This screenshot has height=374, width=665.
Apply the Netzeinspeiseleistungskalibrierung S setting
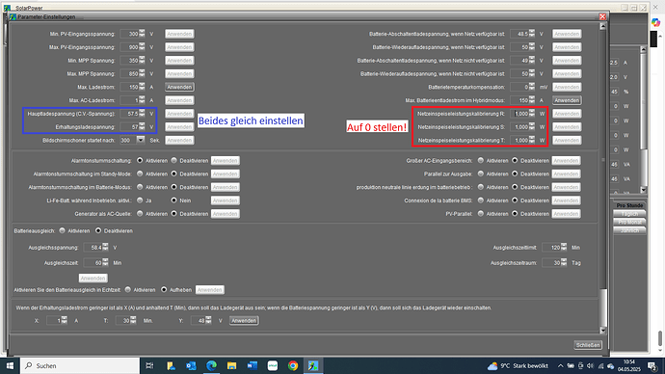coord(567,127)
